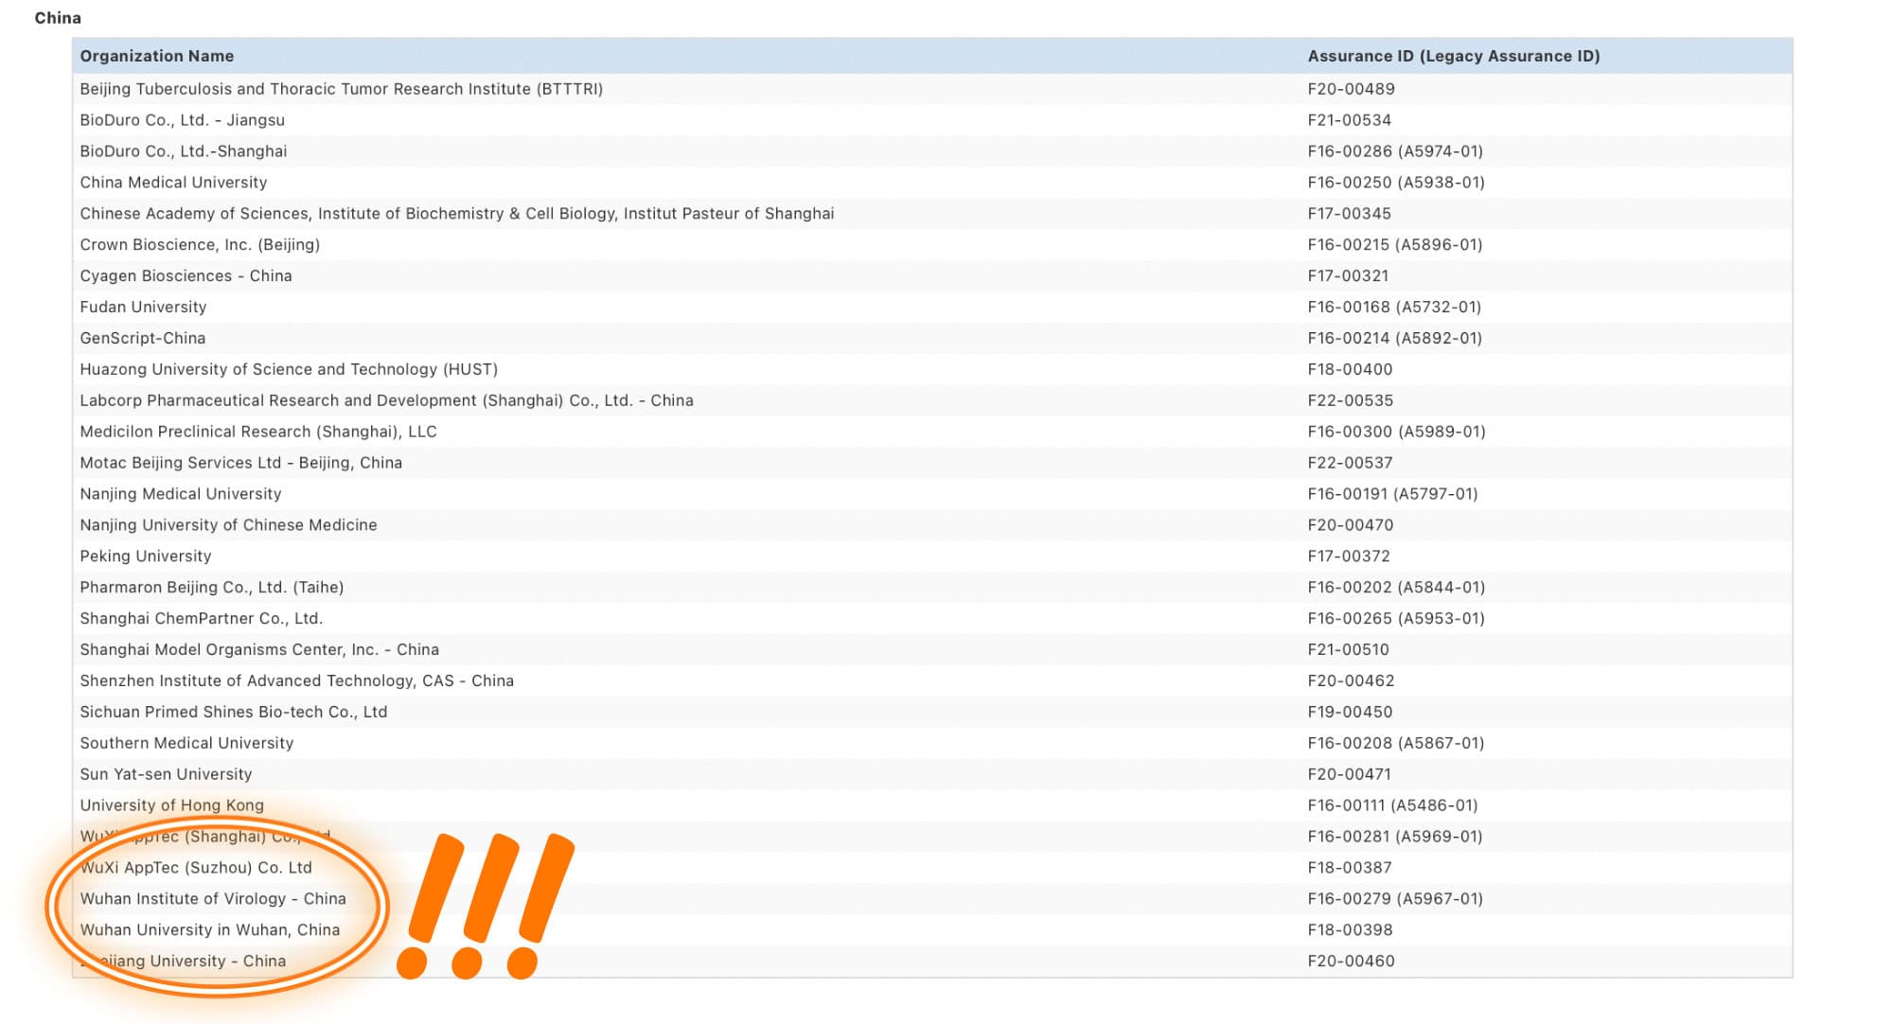Click the Chinese Academy of Sciences organization name
This screenshot has height=1024, width=1893.
[x=457, y=214]
